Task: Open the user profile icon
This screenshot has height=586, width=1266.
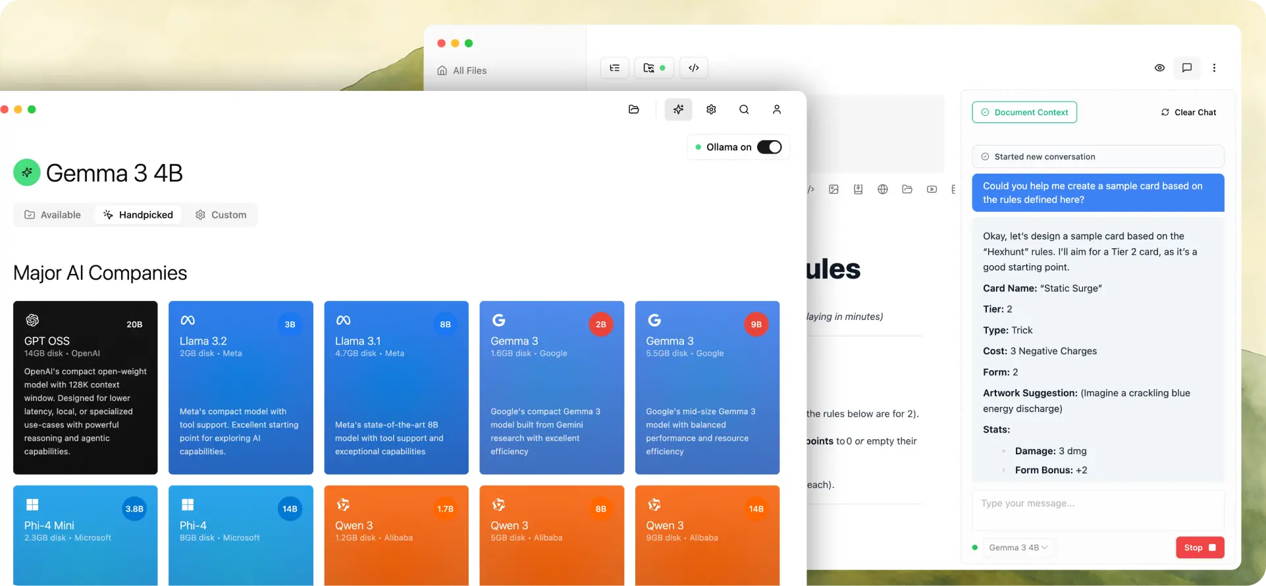Action: click(x=777, y=109)
